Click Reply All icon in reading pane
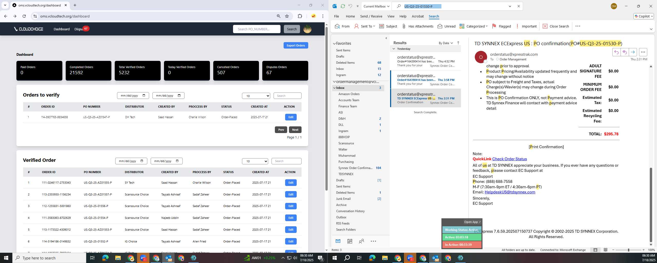The width and height of the screenshot is (657, 263). [624, 52]
